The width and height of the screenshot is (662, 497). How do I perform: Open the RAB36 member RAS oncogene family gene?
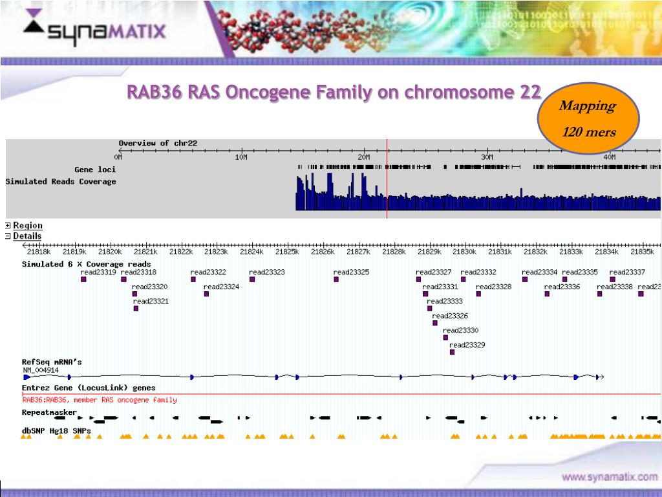(100, 400)
